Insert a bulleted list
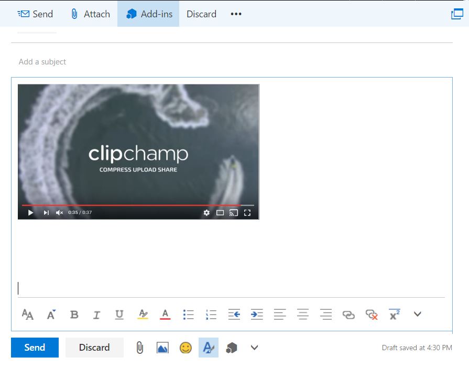Viewport: 469px width, 368px height. pos(188,315)
